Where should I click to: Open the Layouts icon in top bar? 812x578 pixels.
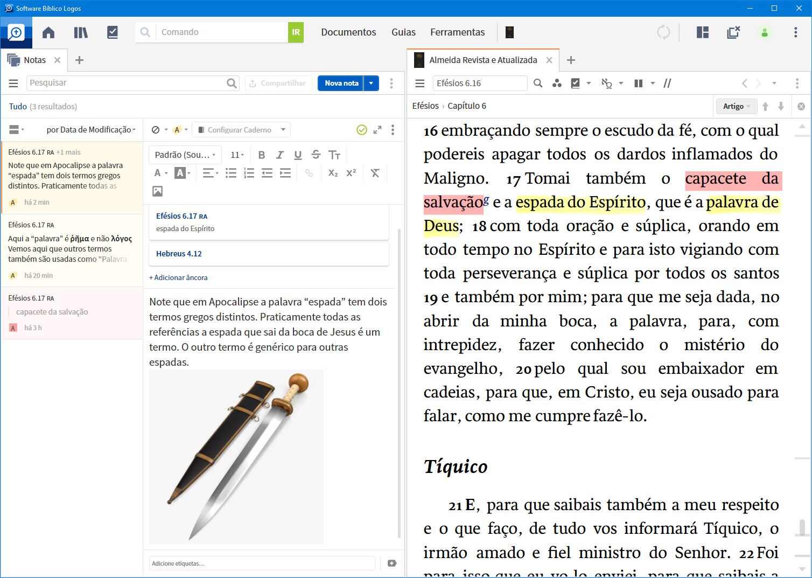coord(703,32)
